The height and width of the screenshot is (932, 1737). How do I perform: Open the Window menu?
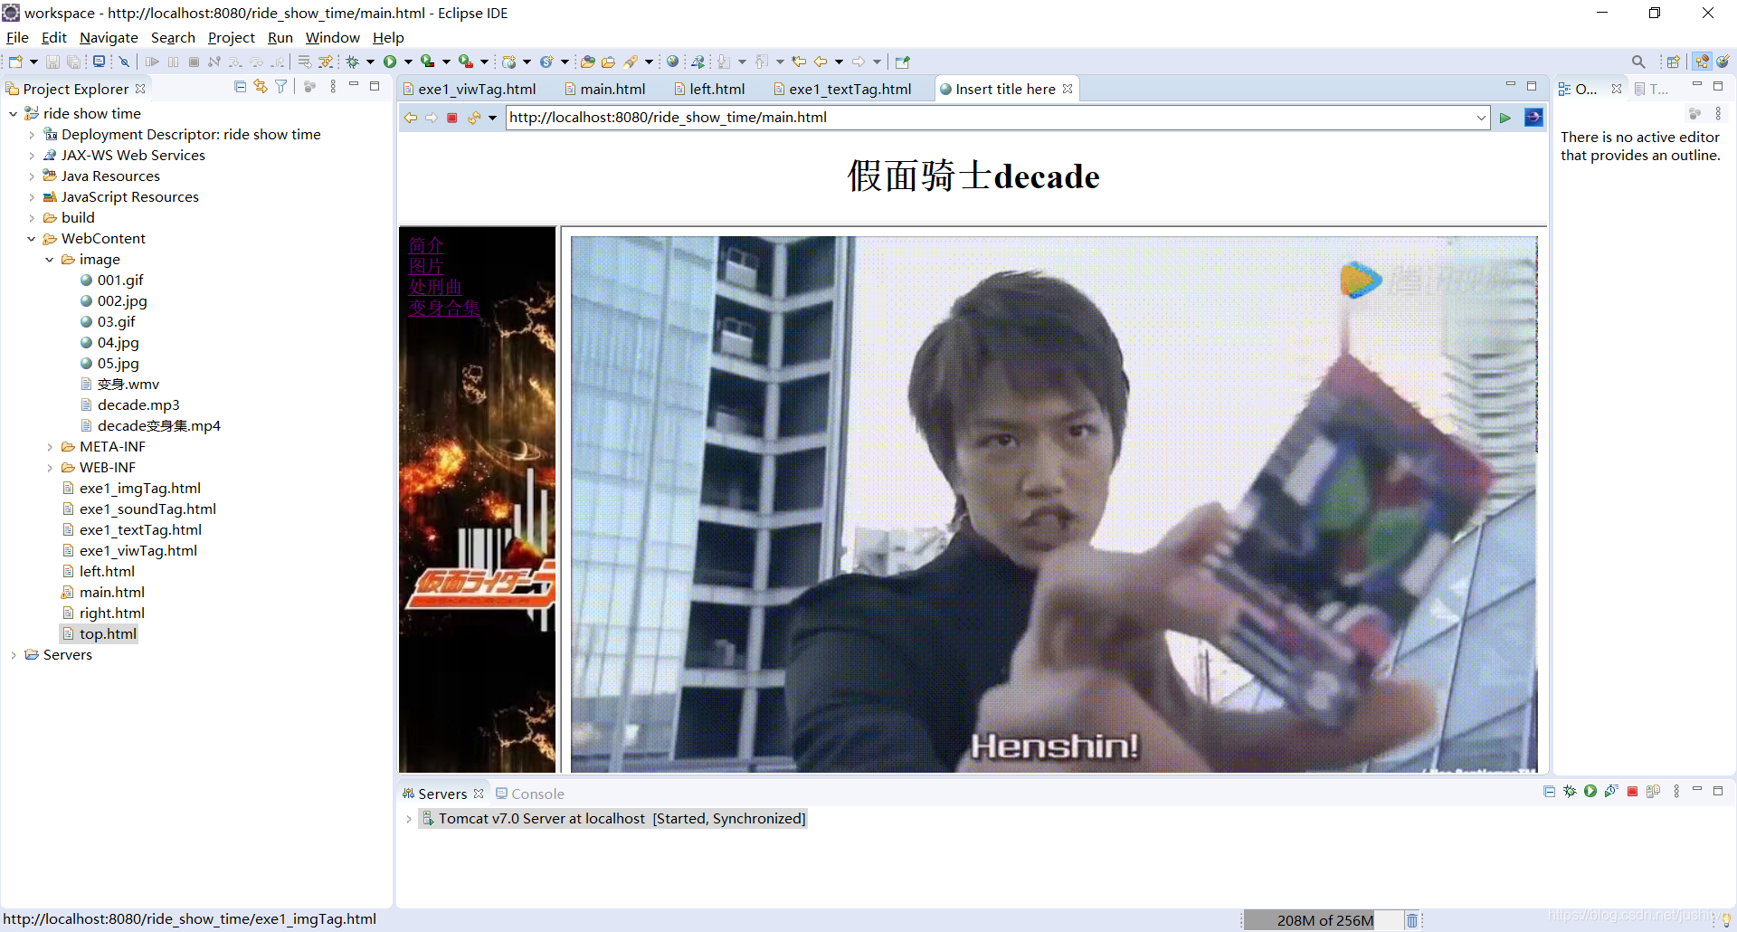[x=332, y=38]
